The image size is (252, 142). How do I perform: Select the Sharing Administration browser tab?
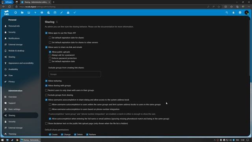35,2
